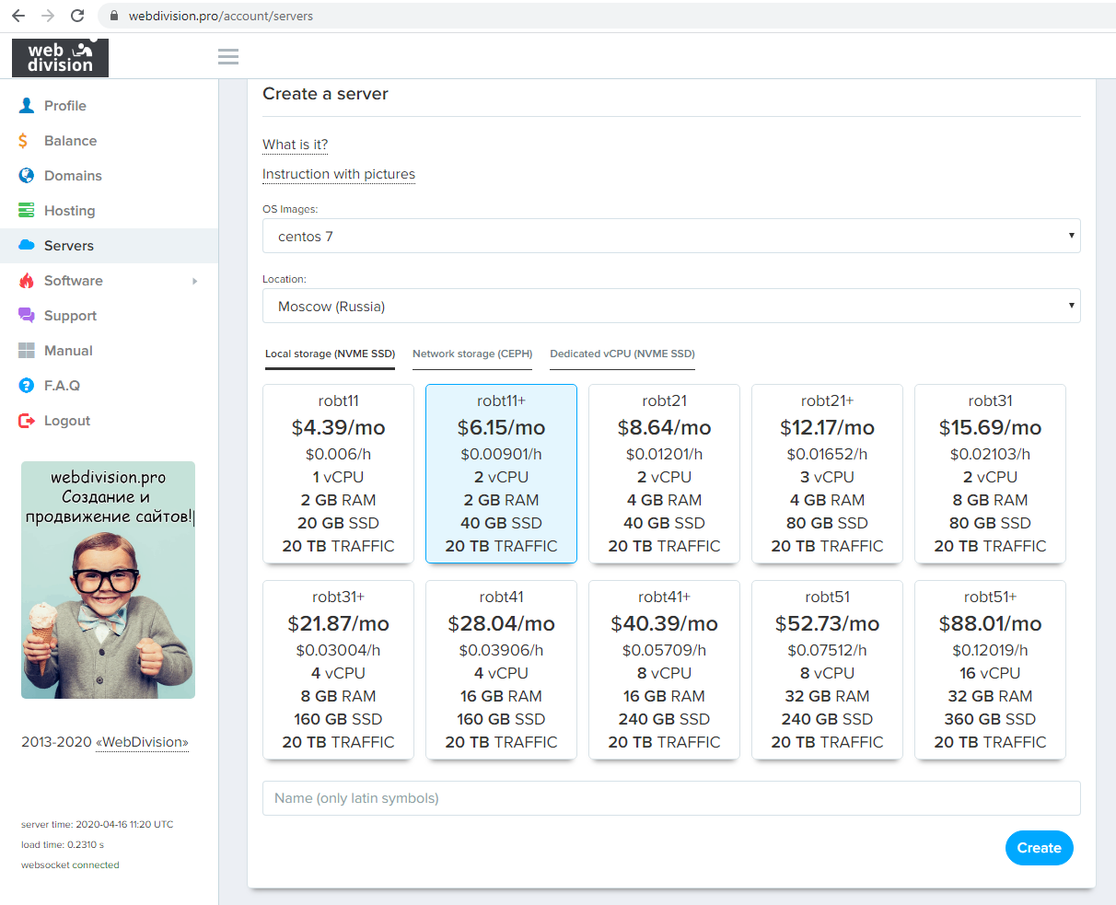This screenshot has width=1116, height=905.
Task: Click the Logout exit icon
Action: [x=27, y=421]
